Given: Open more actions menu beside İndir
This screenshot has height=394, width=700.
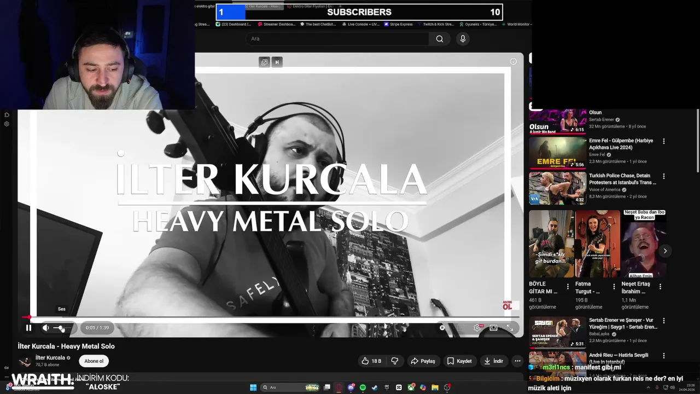Looking at the screenshot, I should click(517, 361).
